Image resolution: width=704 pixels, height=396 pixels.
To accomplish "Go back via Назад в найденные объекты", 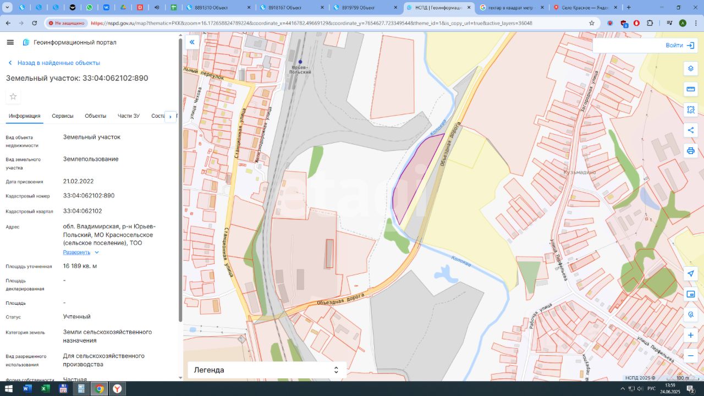I will click(53, 63).
